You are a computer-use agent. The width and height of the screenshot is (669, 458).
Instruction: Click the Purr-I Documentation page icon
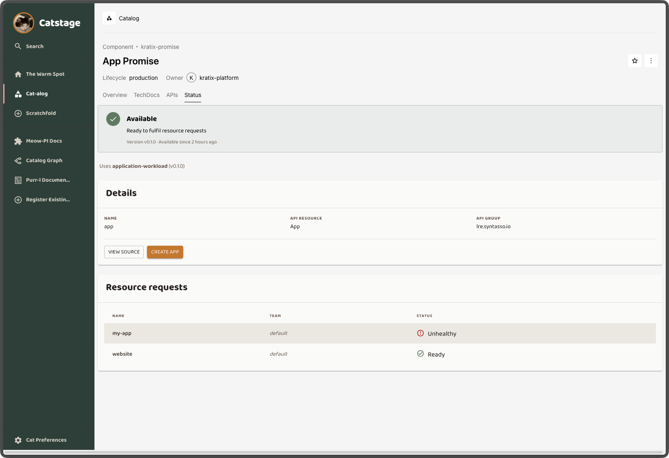[18, 180]
